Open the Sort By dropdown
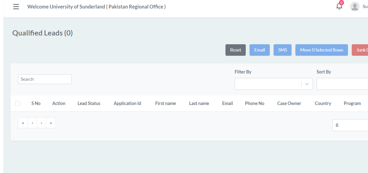The image size is (368, 173). pos(342,84)
